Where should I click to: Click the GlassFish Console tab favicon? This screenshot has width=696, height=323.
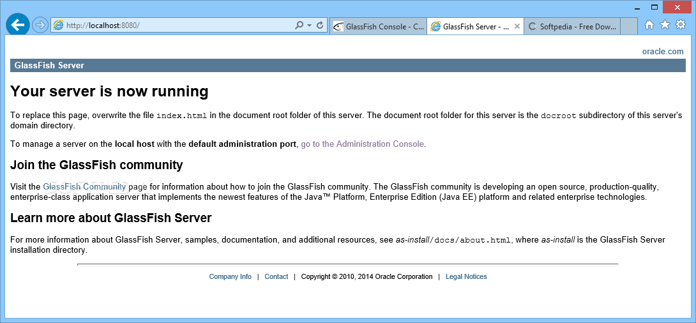pos(338,27)
